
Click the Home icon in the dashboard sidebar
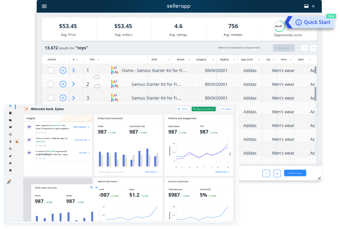click(x=10, y=106)
